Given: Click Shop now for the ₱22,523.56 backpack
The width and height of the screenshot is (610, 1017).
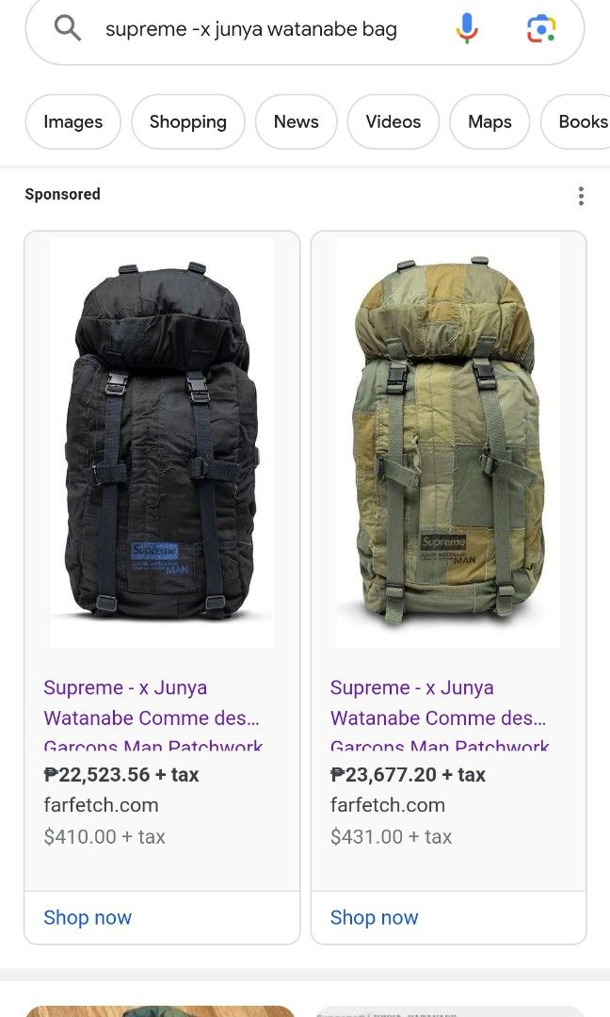Looking at the screenshot, I should (x=88, y=917).
